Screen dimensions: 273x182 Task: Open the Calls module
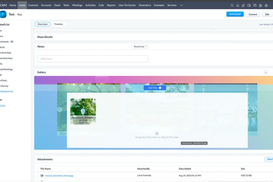(101, 5)
